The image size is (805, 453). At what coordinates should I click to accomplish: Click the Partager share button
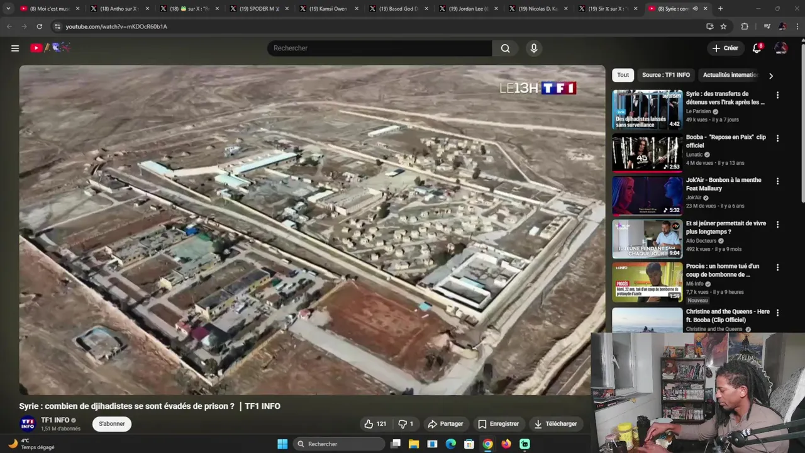445,424
